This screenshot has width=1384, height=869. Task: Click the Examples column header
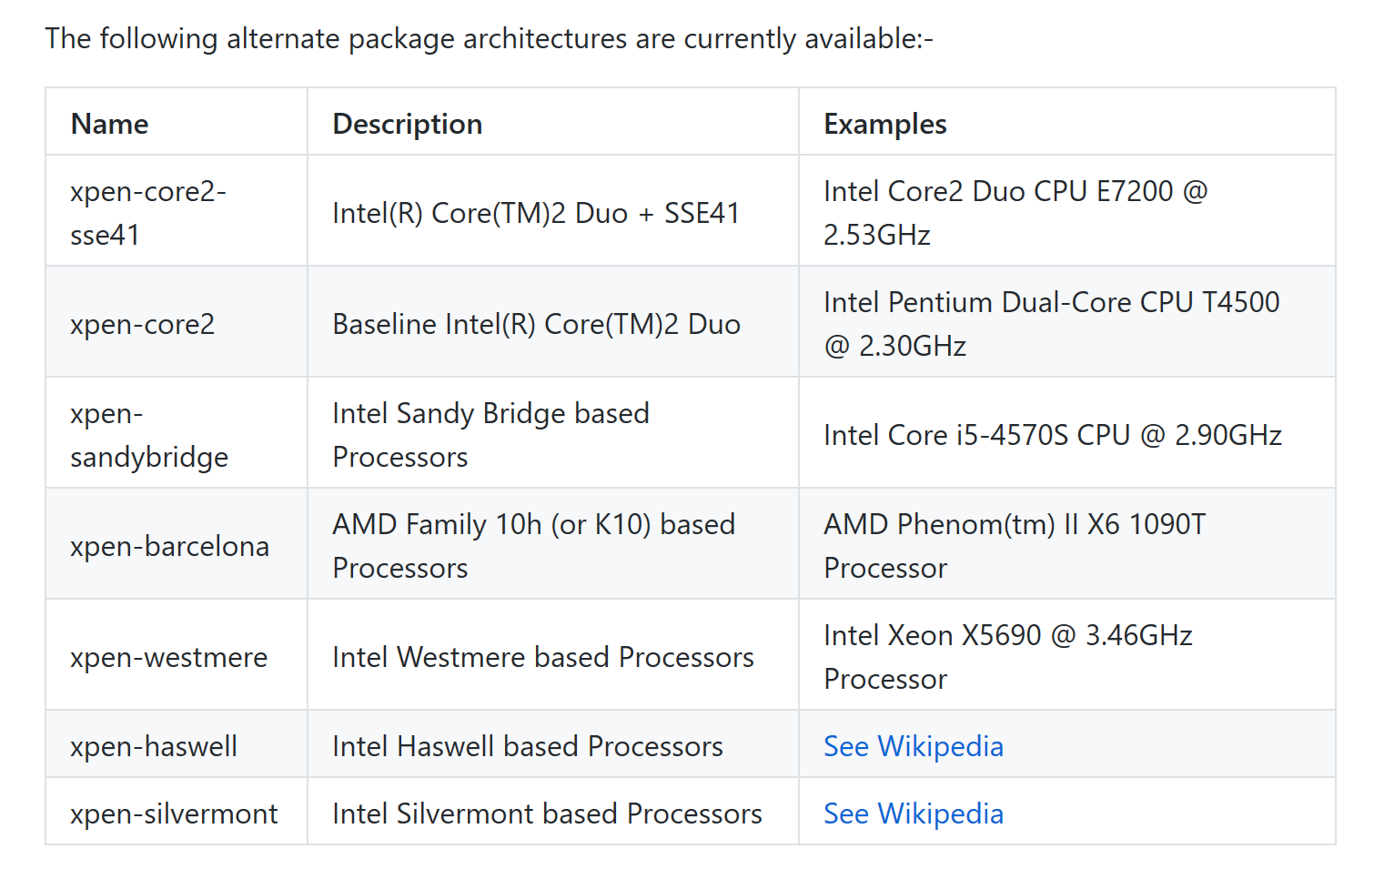(884, 124)
